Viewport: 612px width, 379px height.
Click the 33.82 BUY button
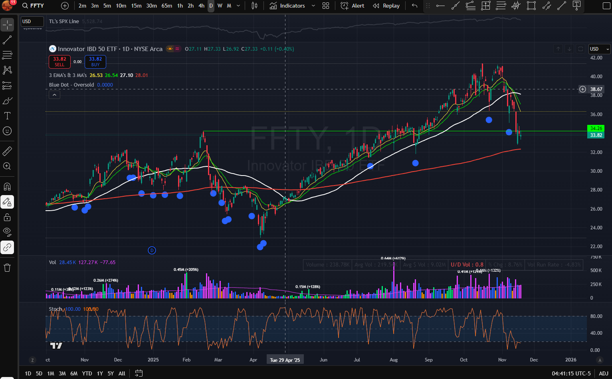pyautogui.click(x=95, y=61)
